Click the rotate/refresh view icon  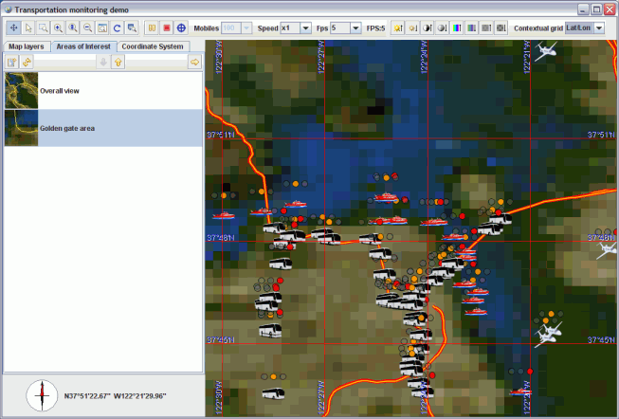tap(117, 28)
